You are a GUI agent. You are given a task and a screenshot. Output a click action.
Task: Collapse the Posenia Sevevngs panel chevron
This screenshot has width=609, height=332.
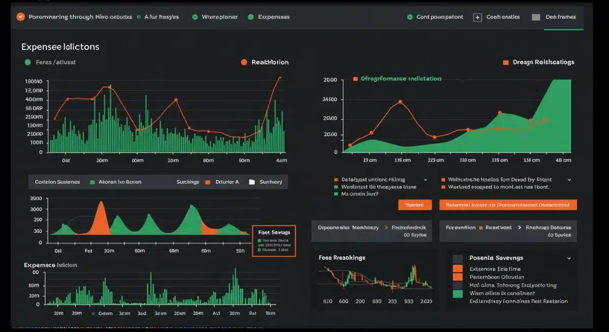568,258
